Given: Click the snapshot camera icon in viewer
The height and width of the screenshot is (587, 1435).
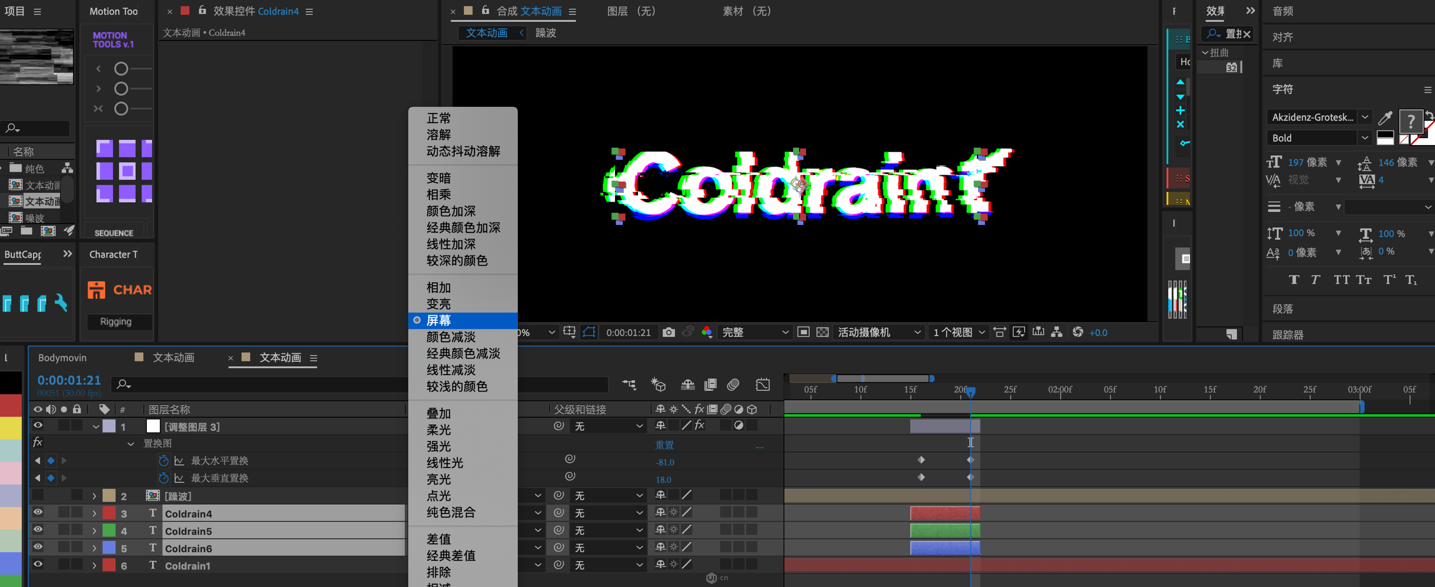Looking at the screenshot, I should click(668, 332).
